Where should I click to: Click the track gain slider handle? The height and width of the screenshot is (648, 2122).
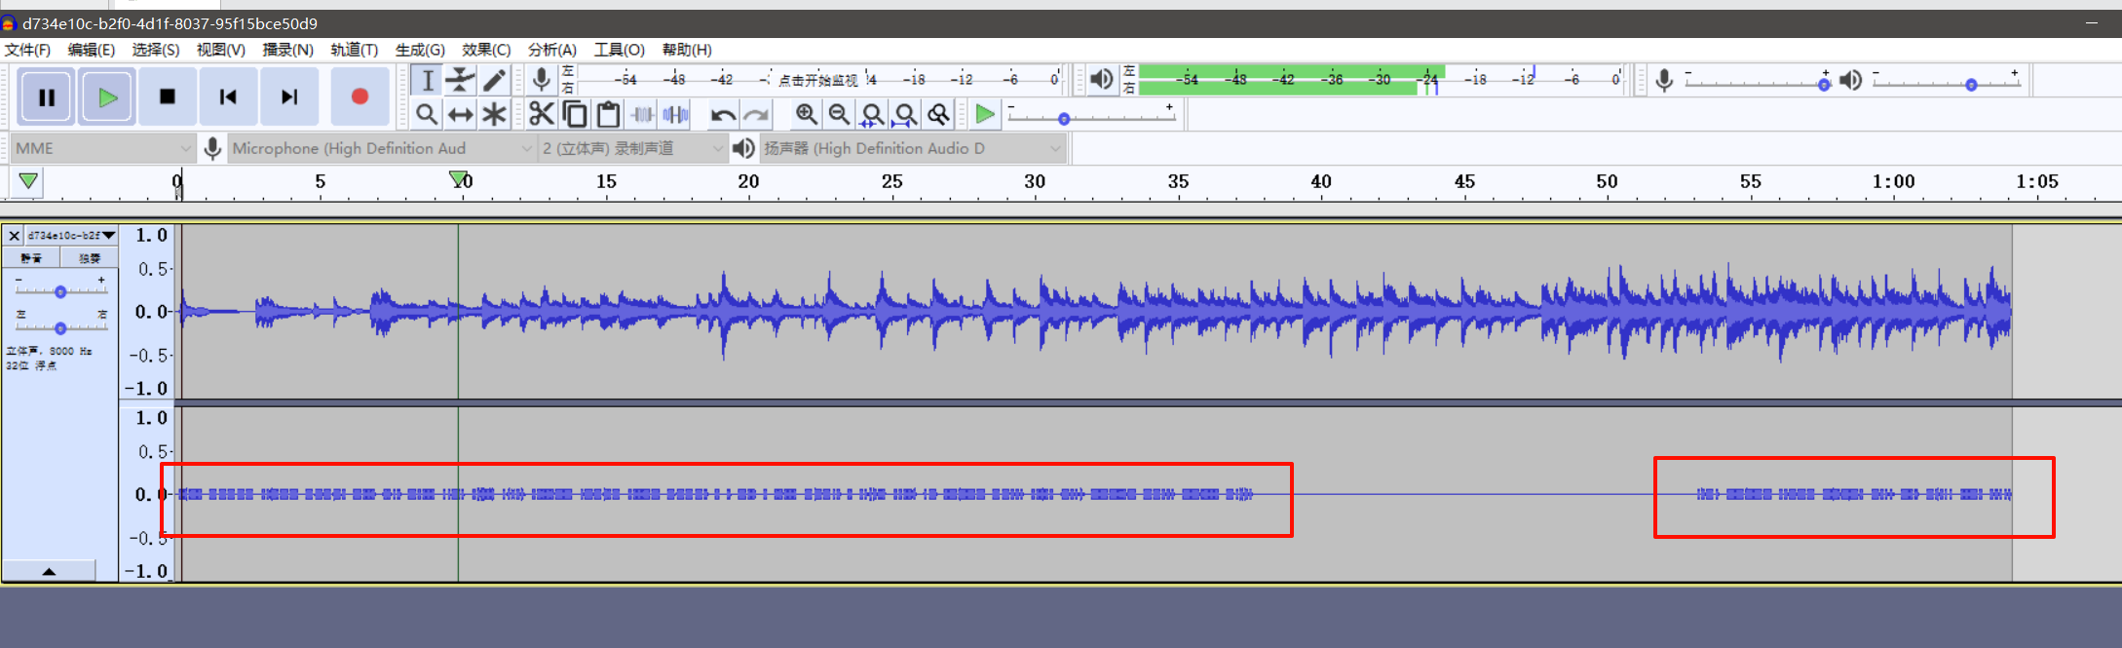(60, 291)
